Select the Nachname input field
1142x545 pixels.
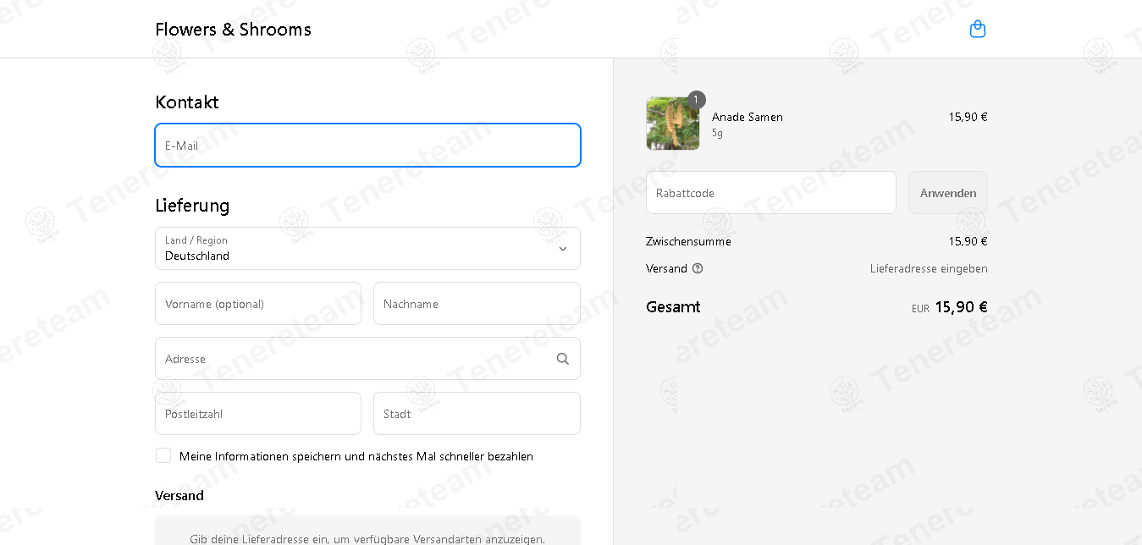pos(477,304)
